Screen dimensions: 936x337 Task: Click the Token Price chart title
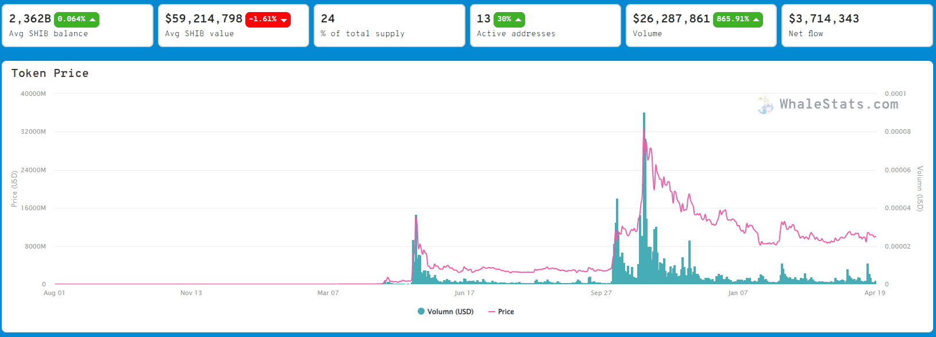pyautogui.click(x=50, y=73)
